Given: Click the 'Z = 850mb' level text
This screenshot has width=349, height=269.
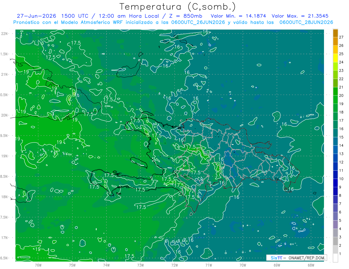Looking at the screenshot, I should tap(185, 16).
